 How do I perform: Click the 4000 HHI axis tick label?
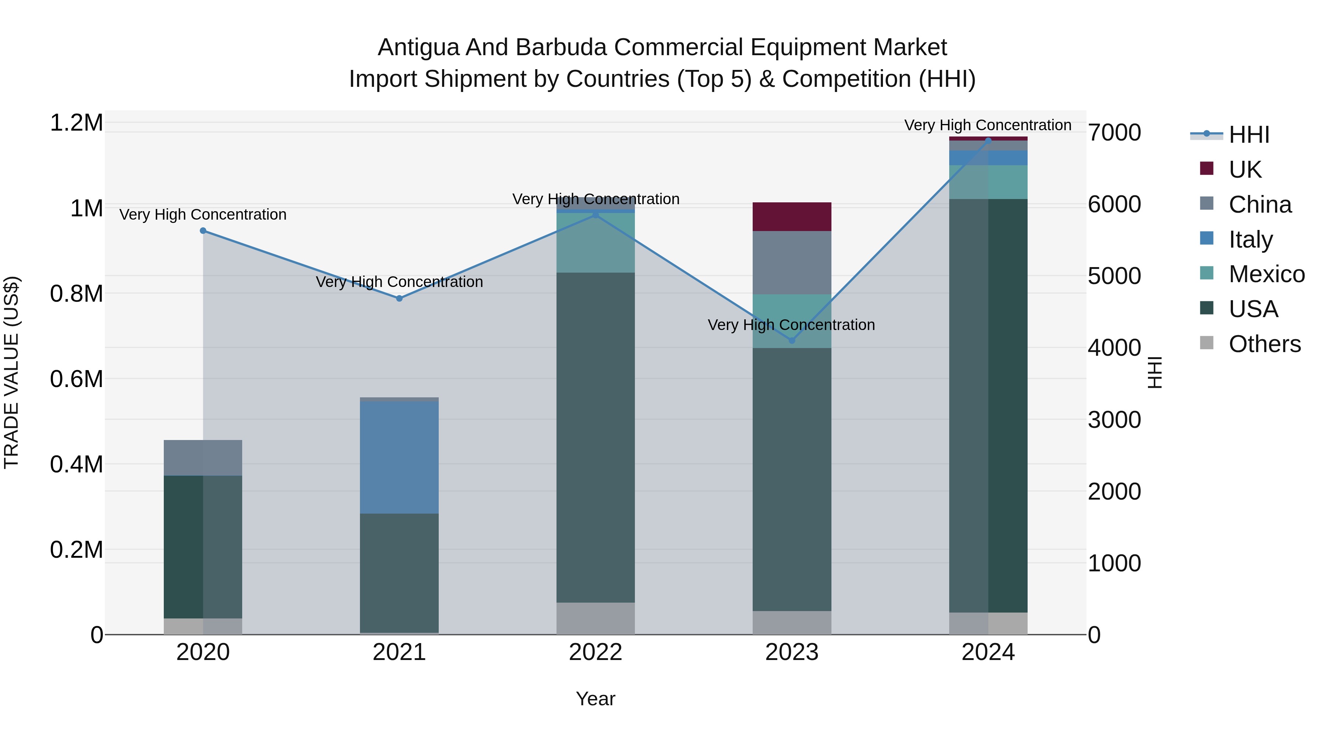click(x=1114, y=348)
